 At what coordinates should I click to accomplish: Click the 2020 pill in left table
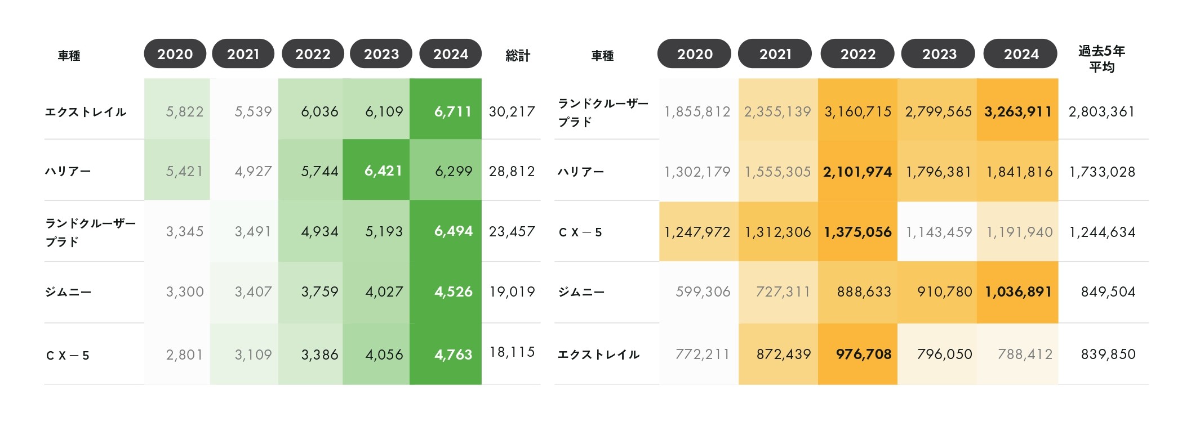pyautogui.click(x=175, y=54)
